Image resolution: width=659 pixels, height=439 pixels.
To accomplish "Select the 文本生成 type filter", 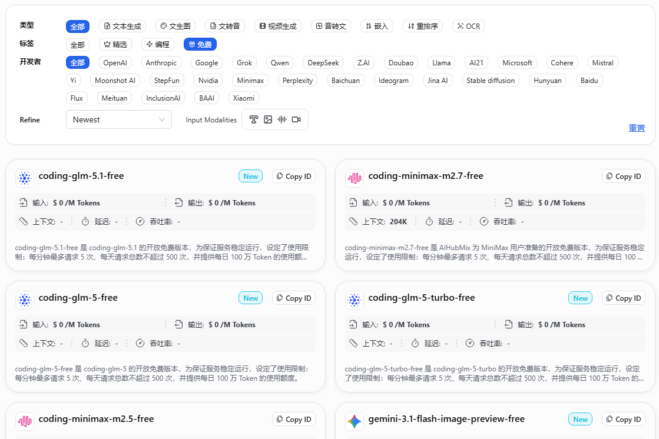I will pos(122,26).
